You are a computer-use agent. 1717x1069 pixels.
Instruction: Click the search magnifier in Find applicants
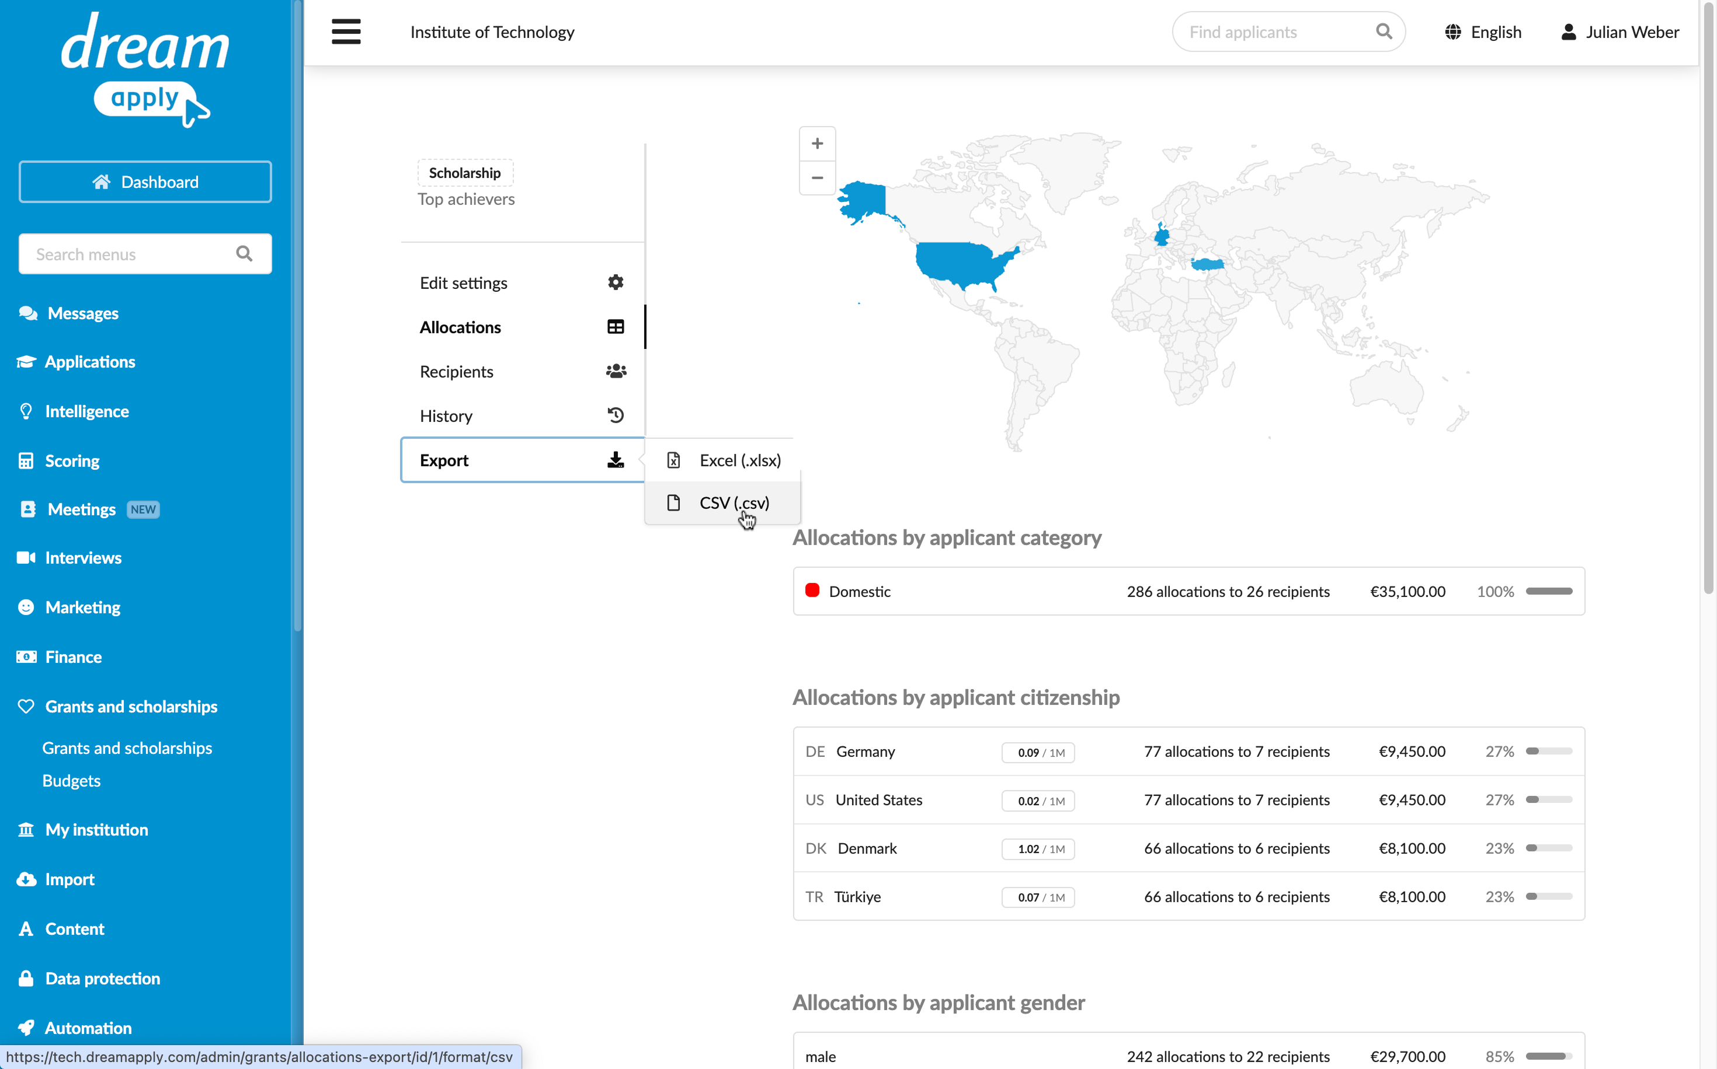[x=1384, y=32]
